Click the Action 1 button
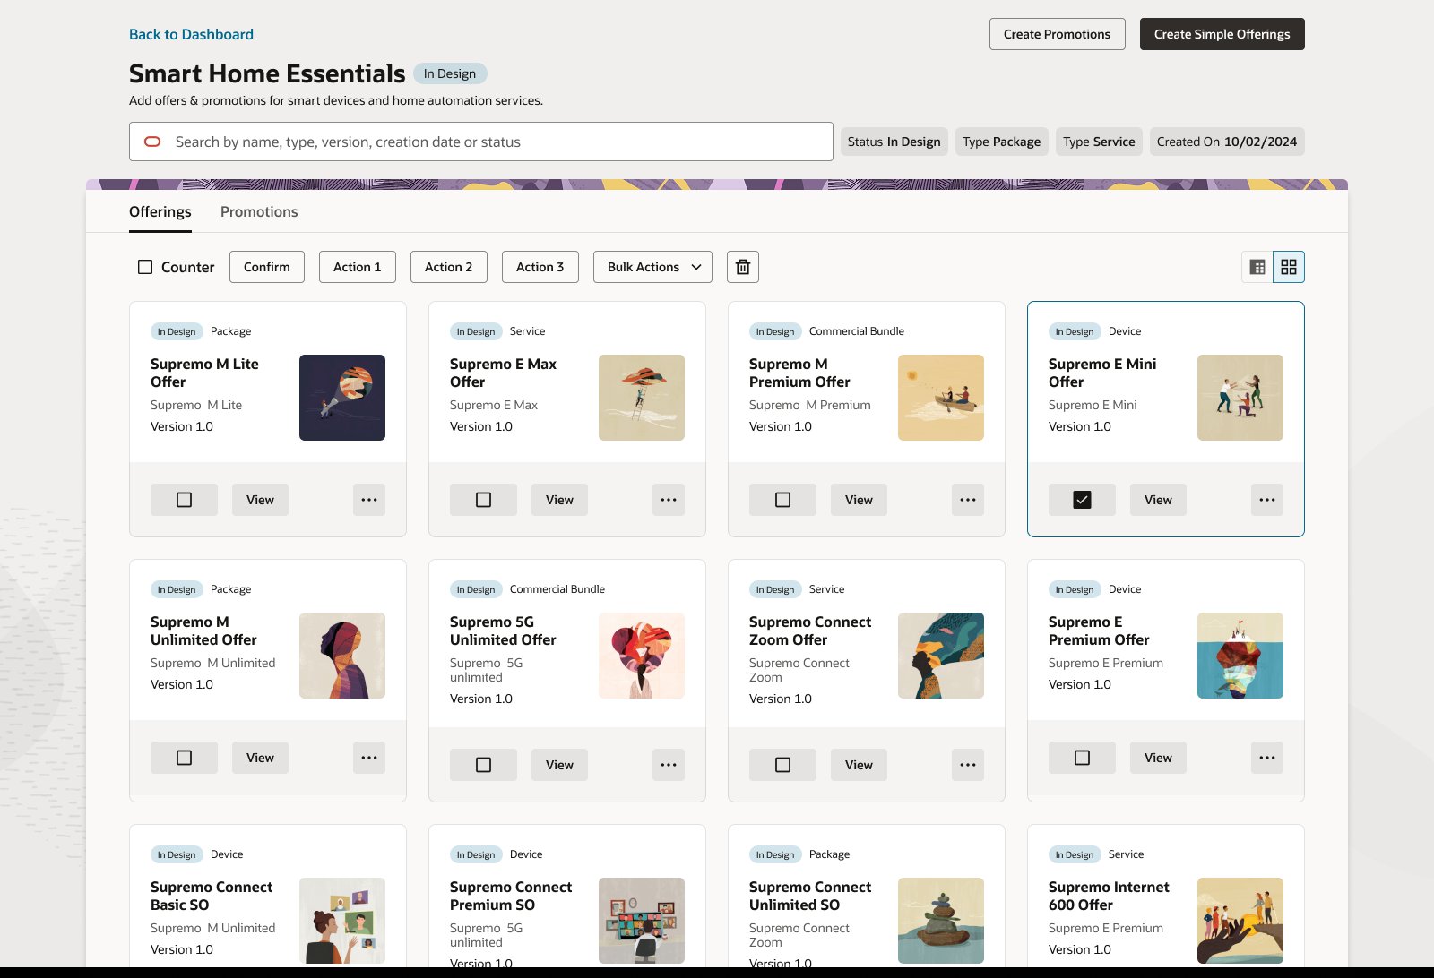The height and width of the screenshot is (978, 1434). 358,267
